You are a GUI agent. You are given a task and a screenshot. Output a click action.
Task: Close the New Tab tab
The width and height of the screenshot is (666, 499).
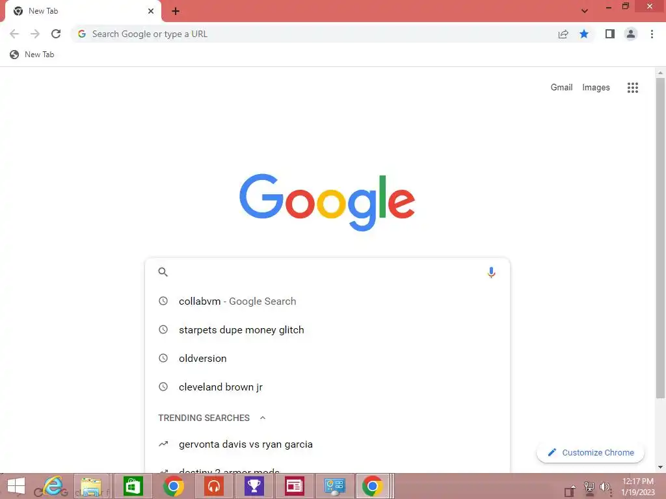pyautogui.click(x=151, y=11)
